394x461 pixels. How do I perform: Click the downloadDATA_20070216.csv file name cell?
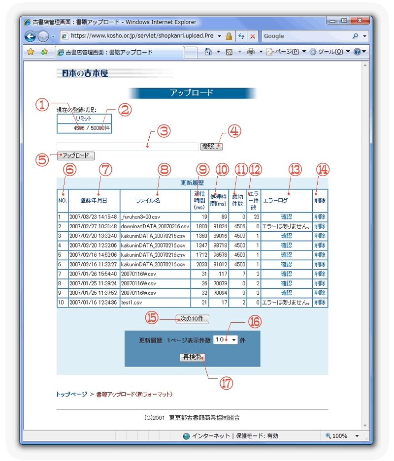pos(155,226)
